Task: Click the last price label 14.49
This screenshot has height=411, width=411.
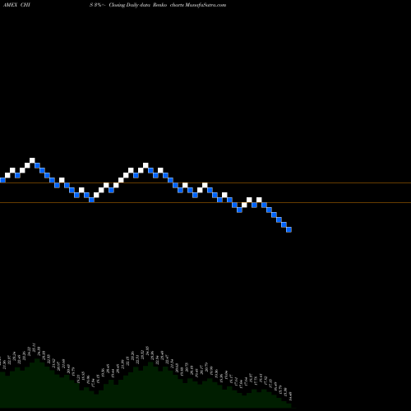Action: coord(290,396)
